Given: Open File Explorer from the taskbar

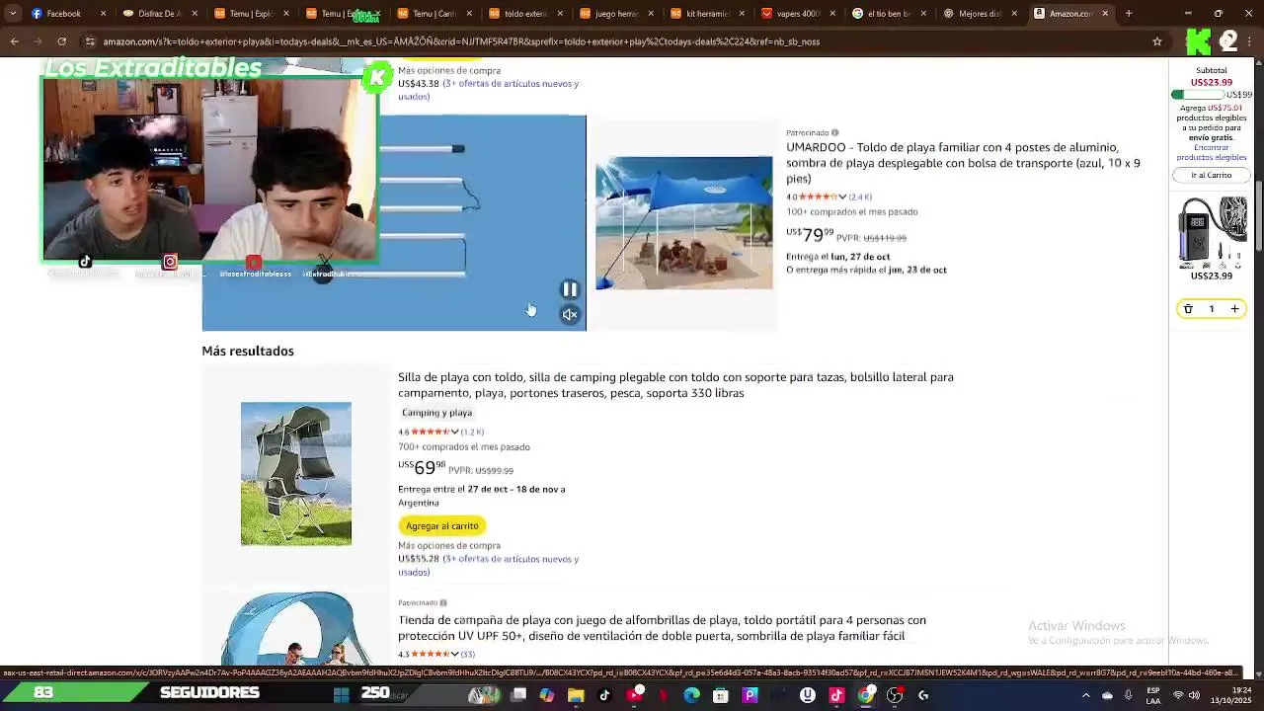Looking at the screenshot, I should click(576, 695).
